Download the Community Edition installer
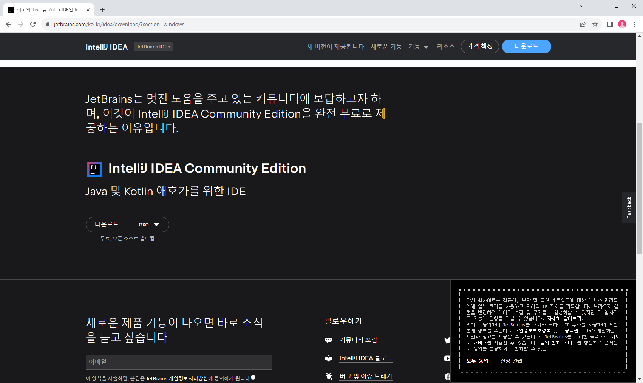This screenshot has width=643, height=383. coord(107,225)
